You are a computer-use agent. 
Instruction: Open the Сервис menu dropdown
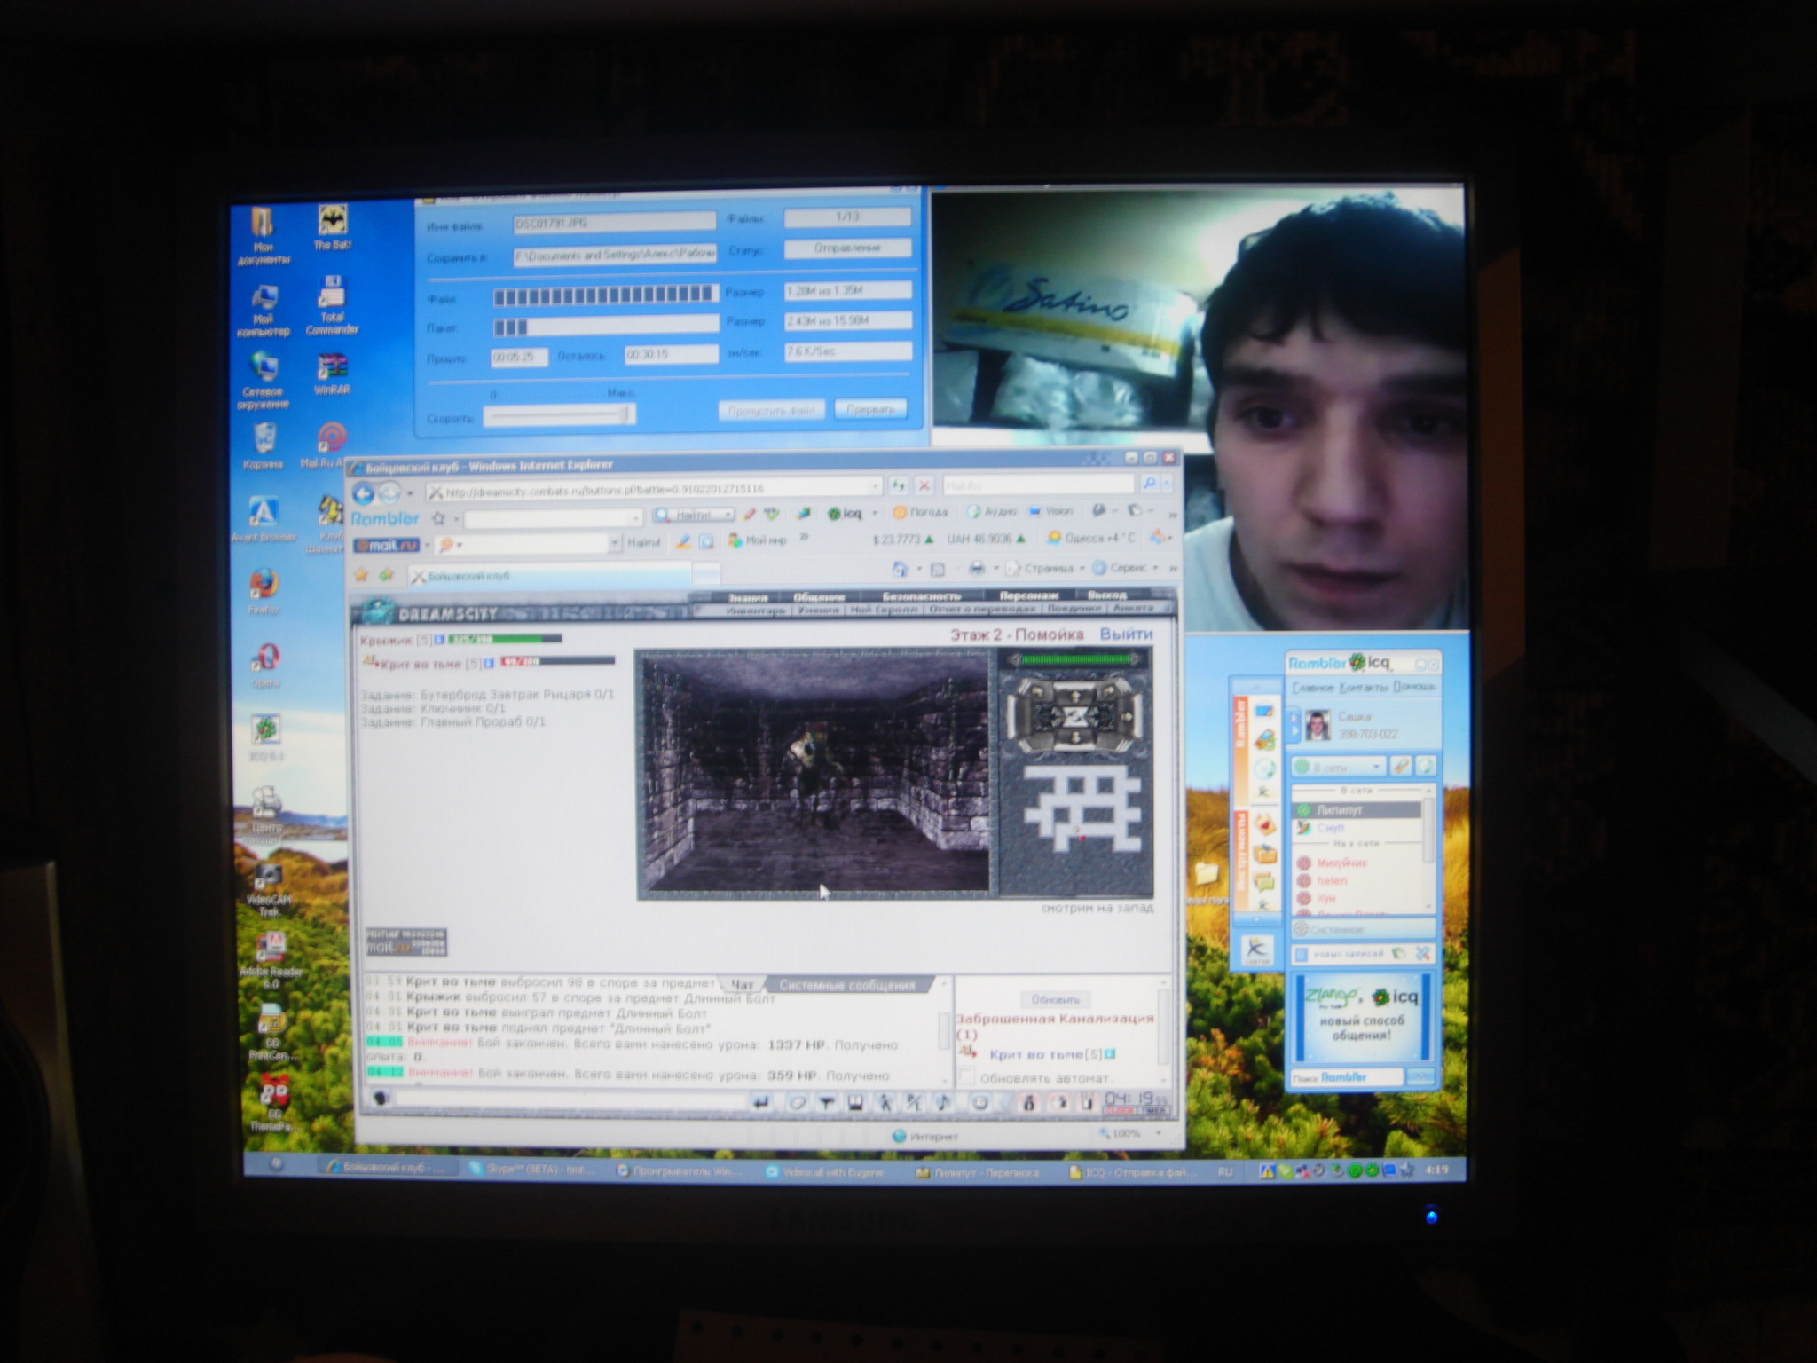[x=1126, y=567]
